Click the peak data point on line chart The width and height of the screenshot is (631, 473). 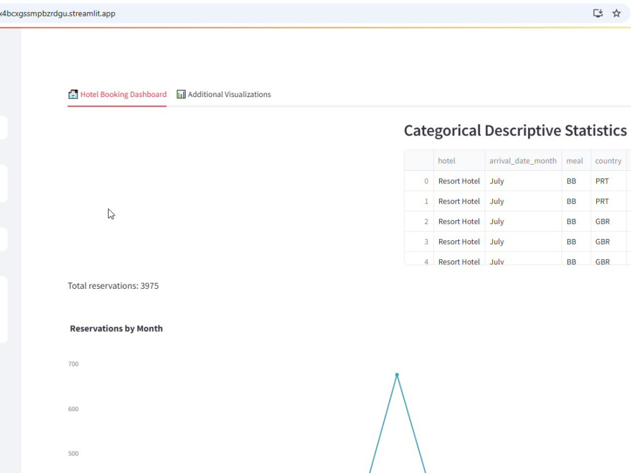(397, 375)
